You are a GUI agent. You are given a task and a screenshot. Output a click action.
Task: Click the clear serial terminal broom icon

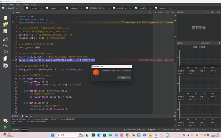[x=23, y=116]
